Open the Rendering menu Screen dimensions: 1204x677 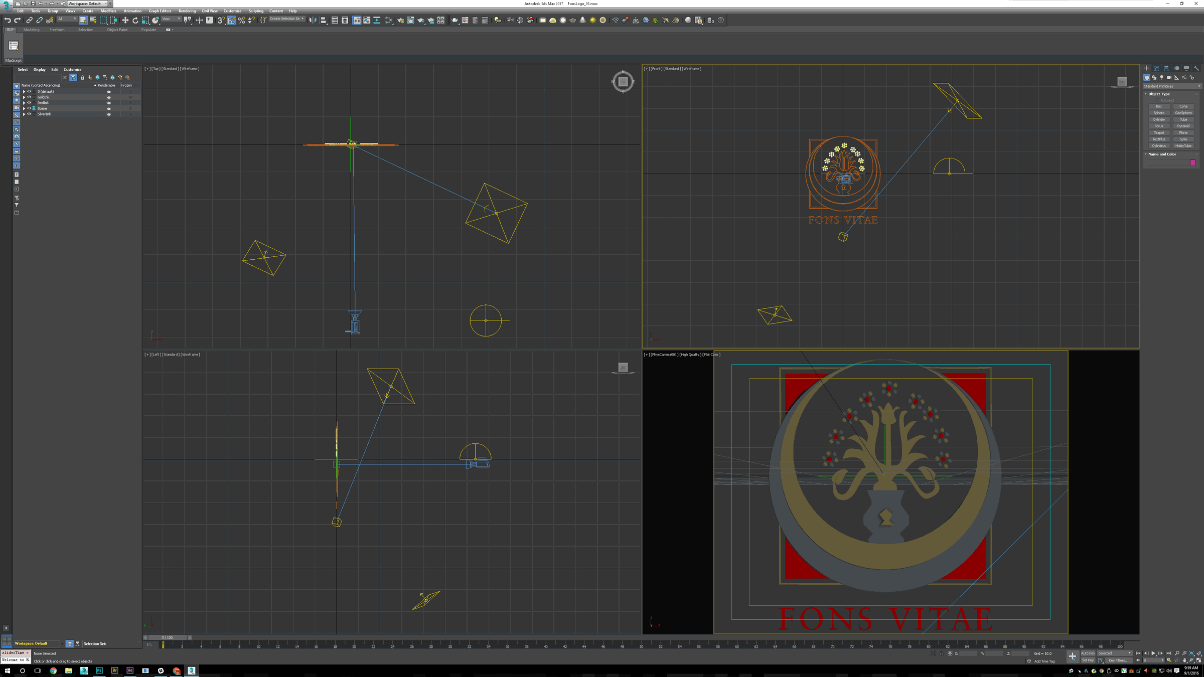[x=187, y=11]
